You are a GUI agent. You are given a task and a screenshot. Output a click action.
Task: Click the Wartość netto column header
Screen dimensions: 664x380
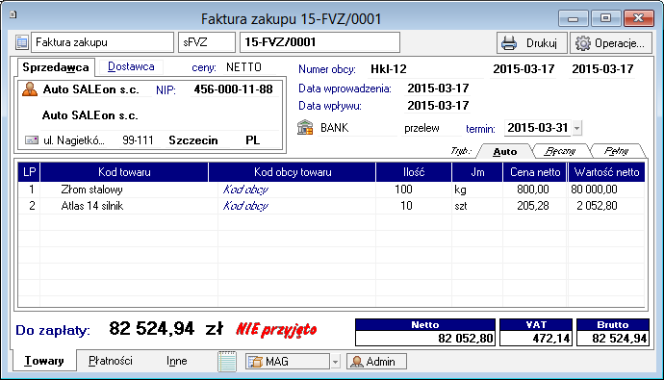(x=606, y=172)
